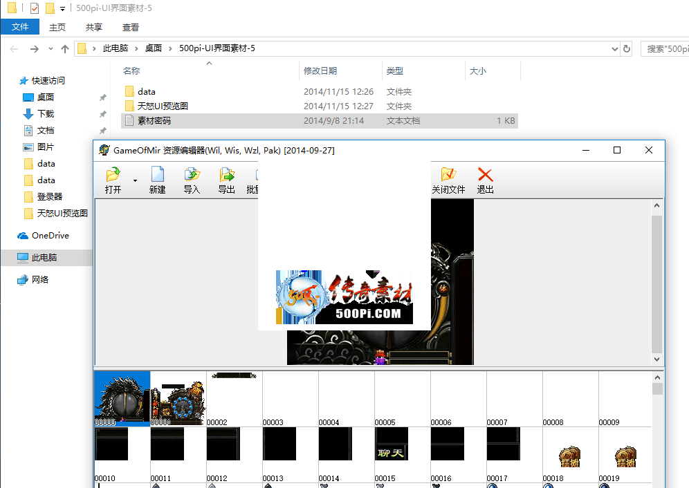Click 此电脑 in the address bar breadcrumb
689x488 pixels.
[116, 48]
